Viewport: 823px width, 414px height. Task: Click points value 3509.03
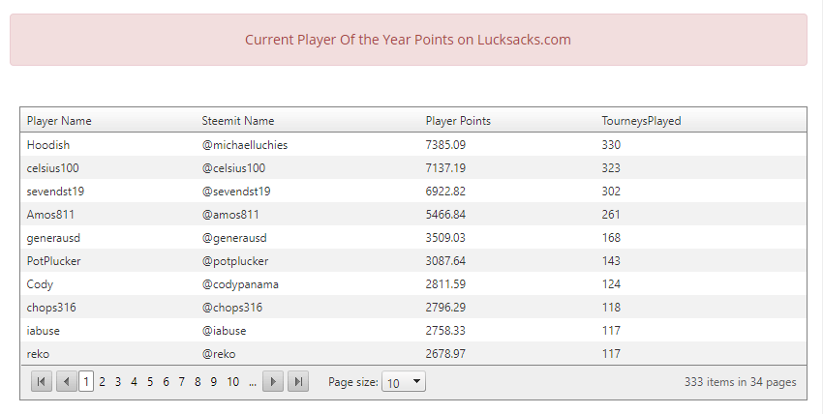445,238
